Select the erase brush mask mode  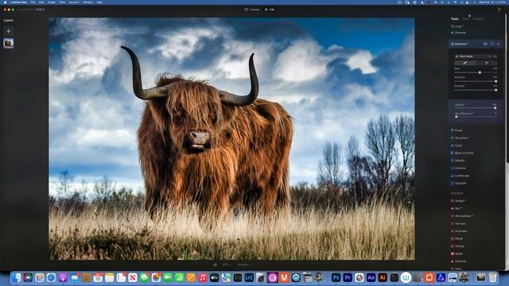pos(486,63)
